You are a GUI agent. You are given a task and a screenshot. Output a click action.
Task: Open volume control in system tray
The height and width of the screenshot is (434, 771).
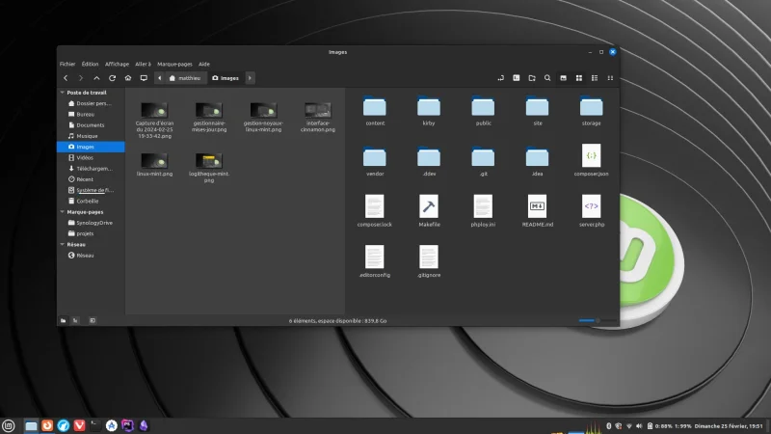(639, 426)
